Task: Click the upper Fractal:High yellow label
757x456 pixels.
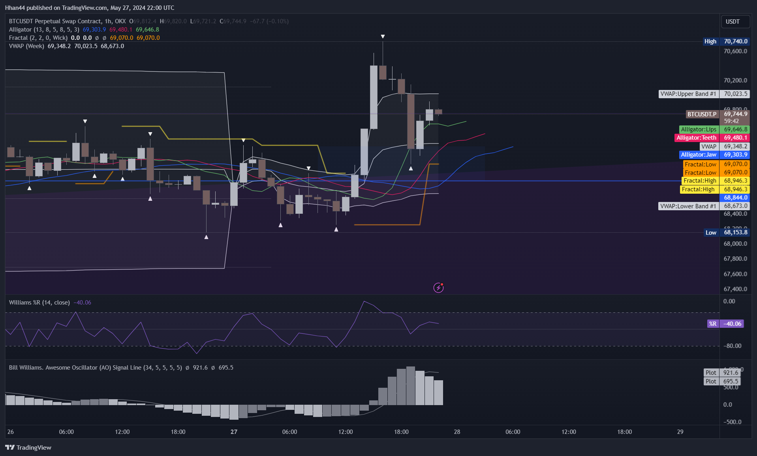Action: 716,181
